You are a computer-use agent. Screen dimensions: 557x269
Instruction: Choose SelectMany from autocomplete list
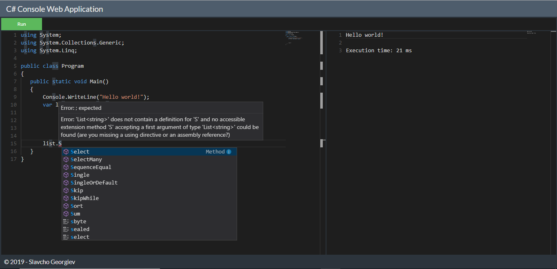[149, 160]
